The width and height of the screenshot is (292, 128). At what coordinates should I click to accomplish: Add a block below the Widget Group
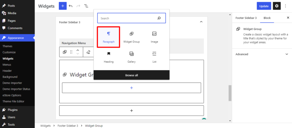pos(131,111)
